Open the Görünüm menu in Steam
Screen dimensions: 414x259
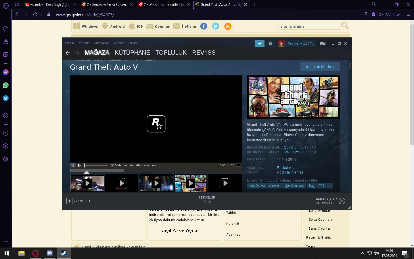(x=84, y=43)
